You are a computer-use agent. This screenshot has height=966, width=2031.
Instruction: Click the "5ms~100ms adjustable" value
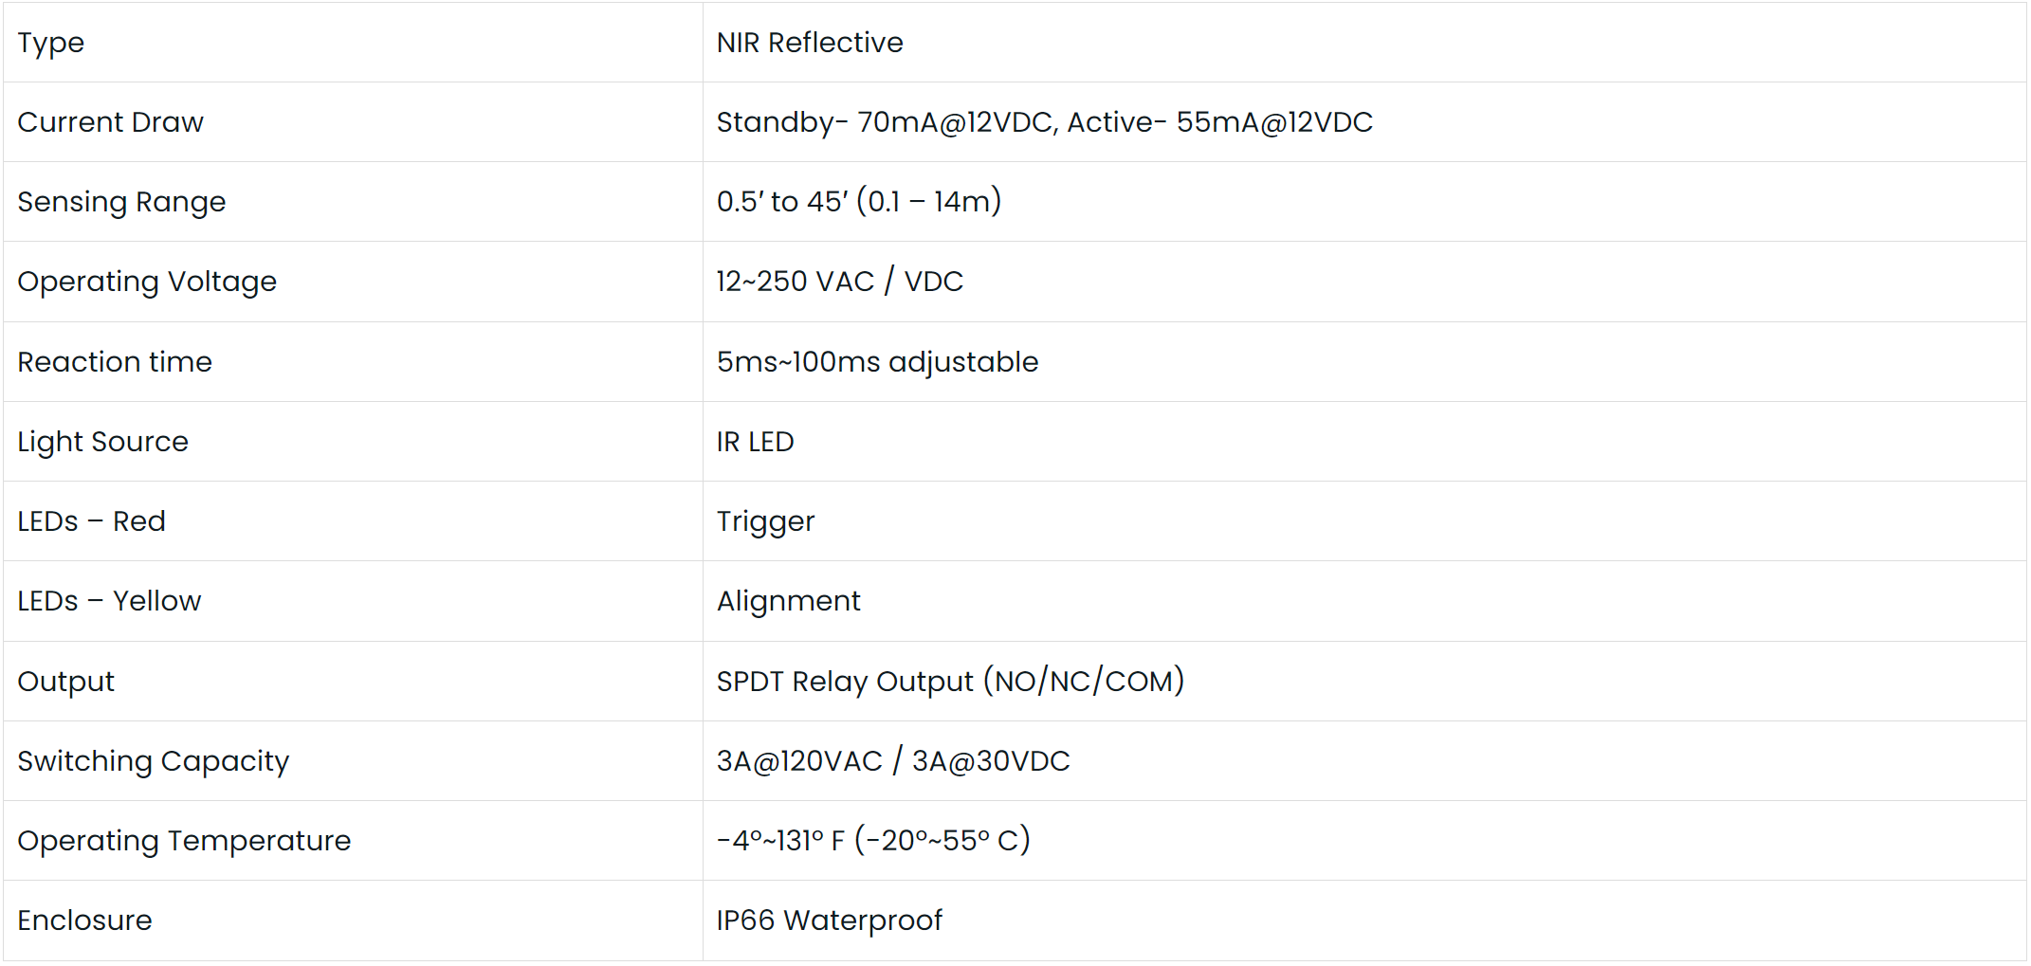(877, 362)
